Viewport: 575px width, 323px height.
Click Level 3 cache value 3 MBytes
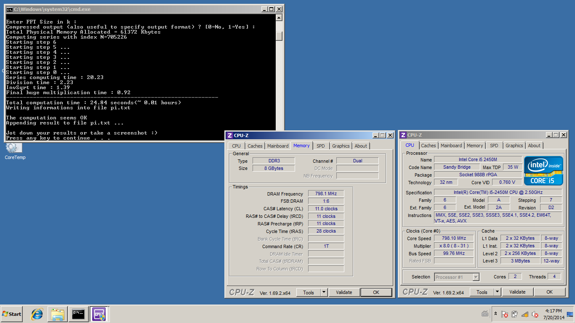tap(521, 261)
